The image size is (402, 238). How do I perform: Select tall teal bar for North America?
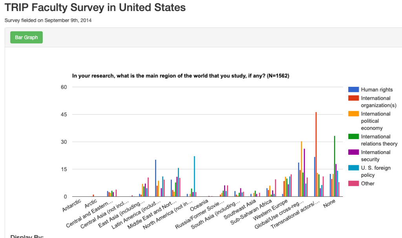pyautogui.click(x=194, y=176)
